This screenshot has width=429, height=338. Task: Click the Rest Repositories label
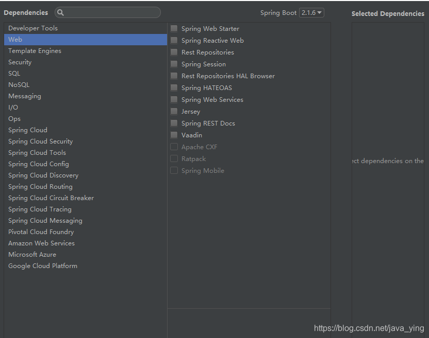click(x=208, y=52)
